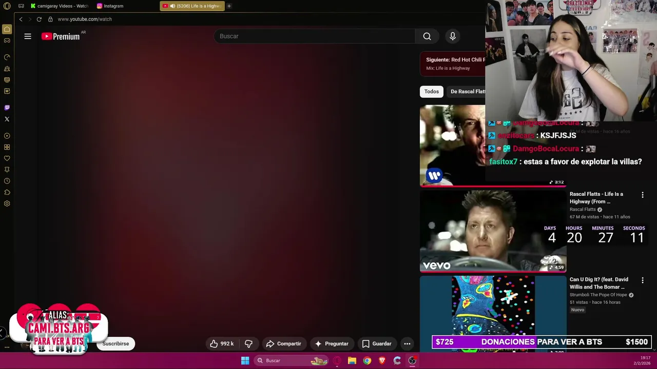Open a new browser tab with plus
This screenshot has height=369, width=657.
point(229,6)
